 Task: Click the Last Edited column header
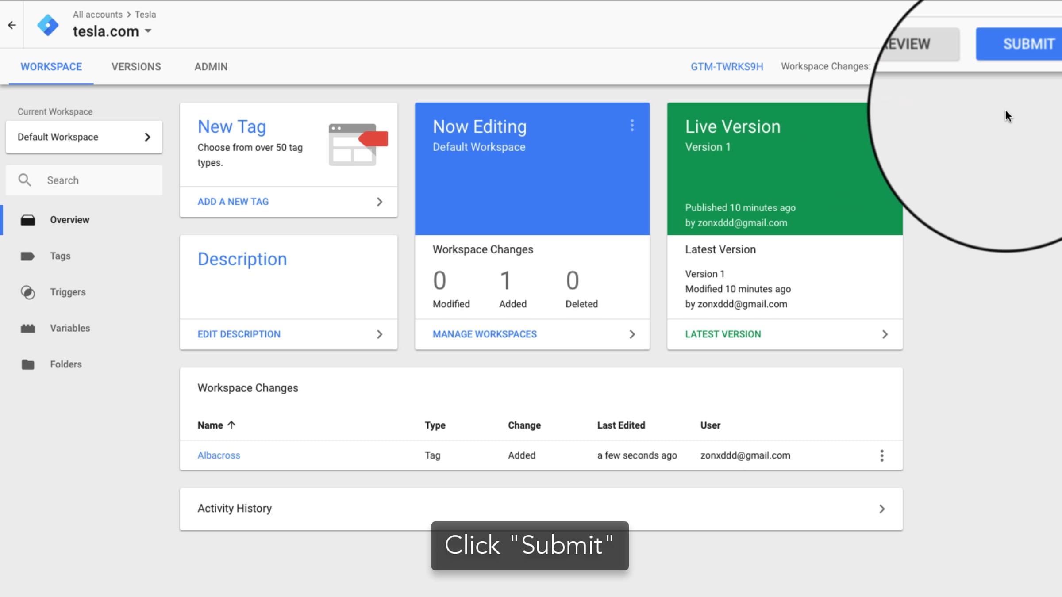(x=621, y=425)
